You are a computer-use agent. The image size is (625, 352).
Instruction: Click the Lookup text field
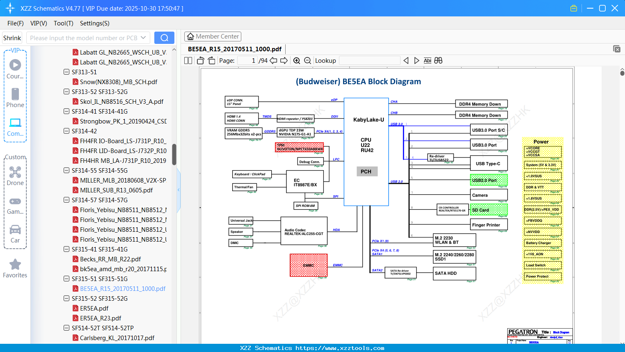coord(369,61)
